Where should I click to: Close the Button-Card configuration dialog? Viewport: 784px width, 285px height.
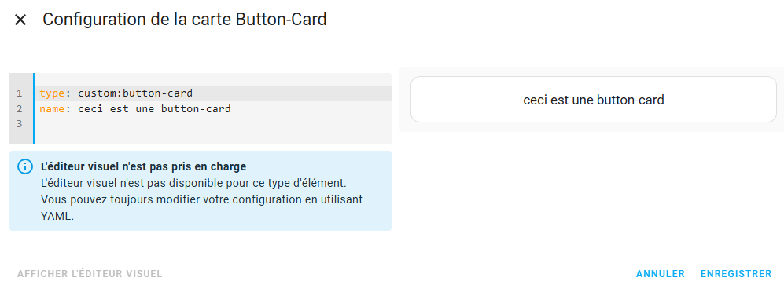coord(20,20)
